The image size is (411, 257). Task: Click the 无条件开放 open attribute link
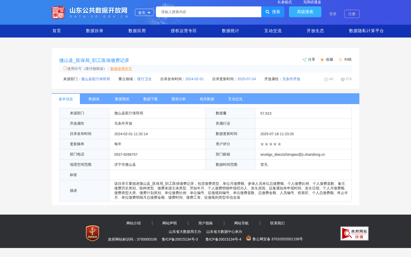pyautogui.click(x=291, y=79)
